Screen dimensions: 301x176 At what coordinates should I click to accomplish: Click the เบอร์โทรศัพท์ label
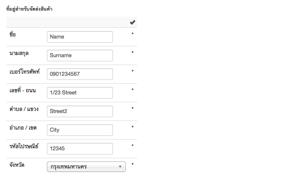[24, 72]
